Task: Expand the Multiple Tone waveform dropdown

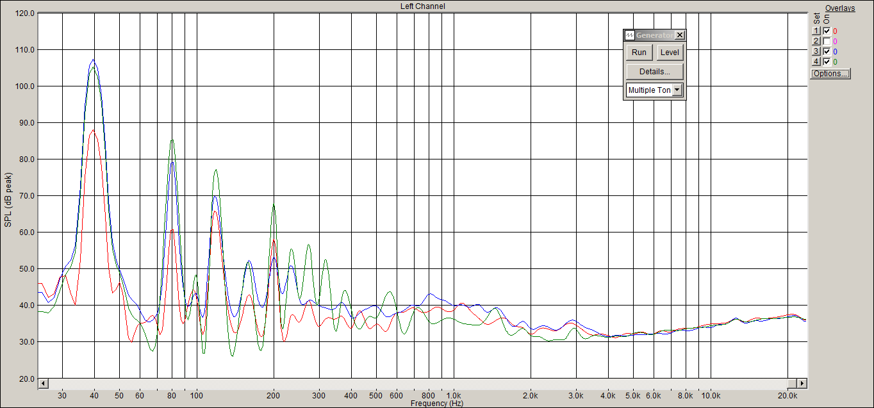Action: click(677, 90)
